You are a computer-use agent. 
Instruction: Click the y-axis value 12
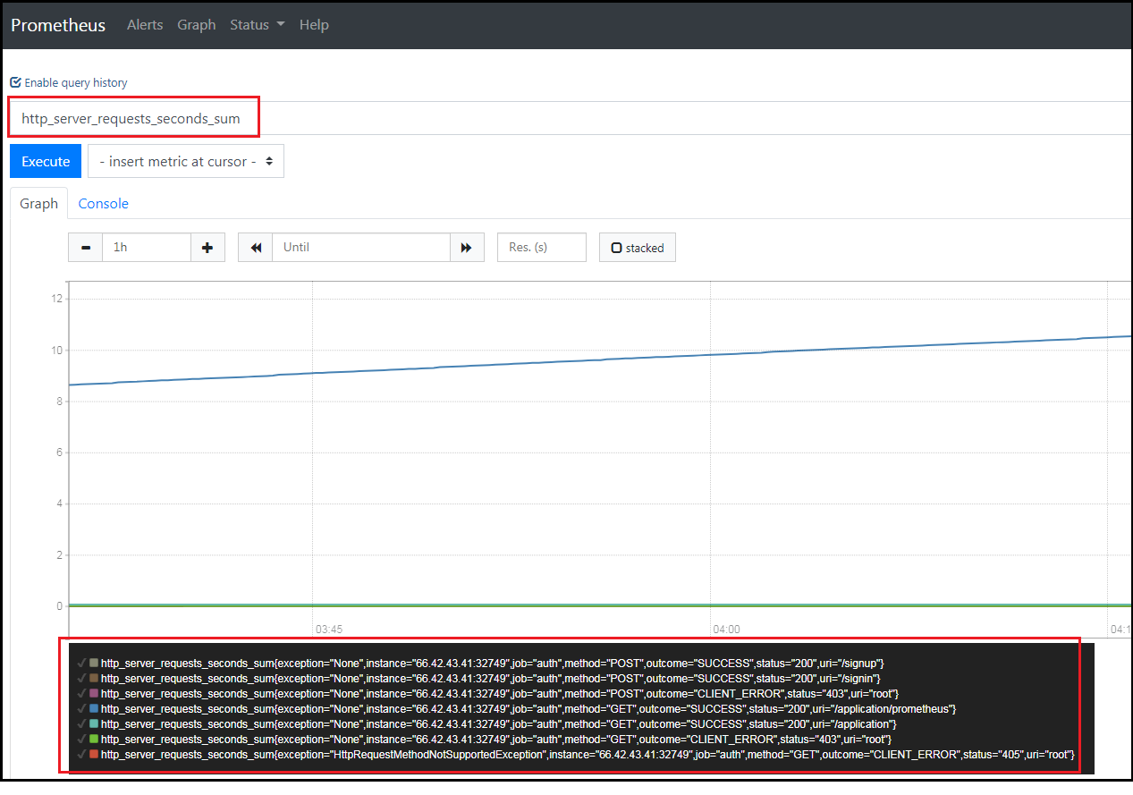[57, 299]
